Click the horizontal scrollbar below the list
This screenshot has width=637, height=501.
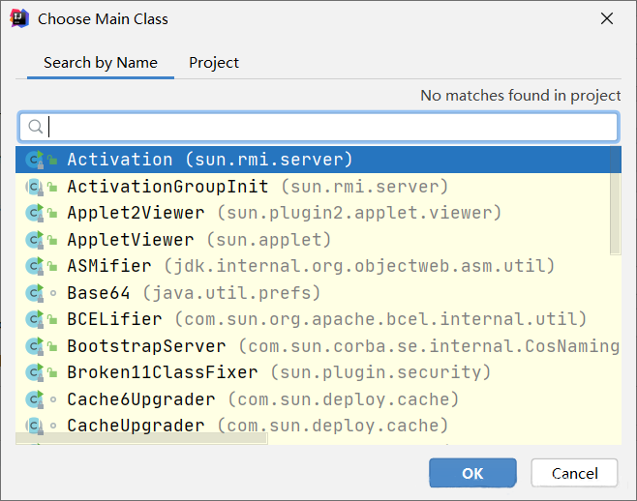click(x=141, y=439)
